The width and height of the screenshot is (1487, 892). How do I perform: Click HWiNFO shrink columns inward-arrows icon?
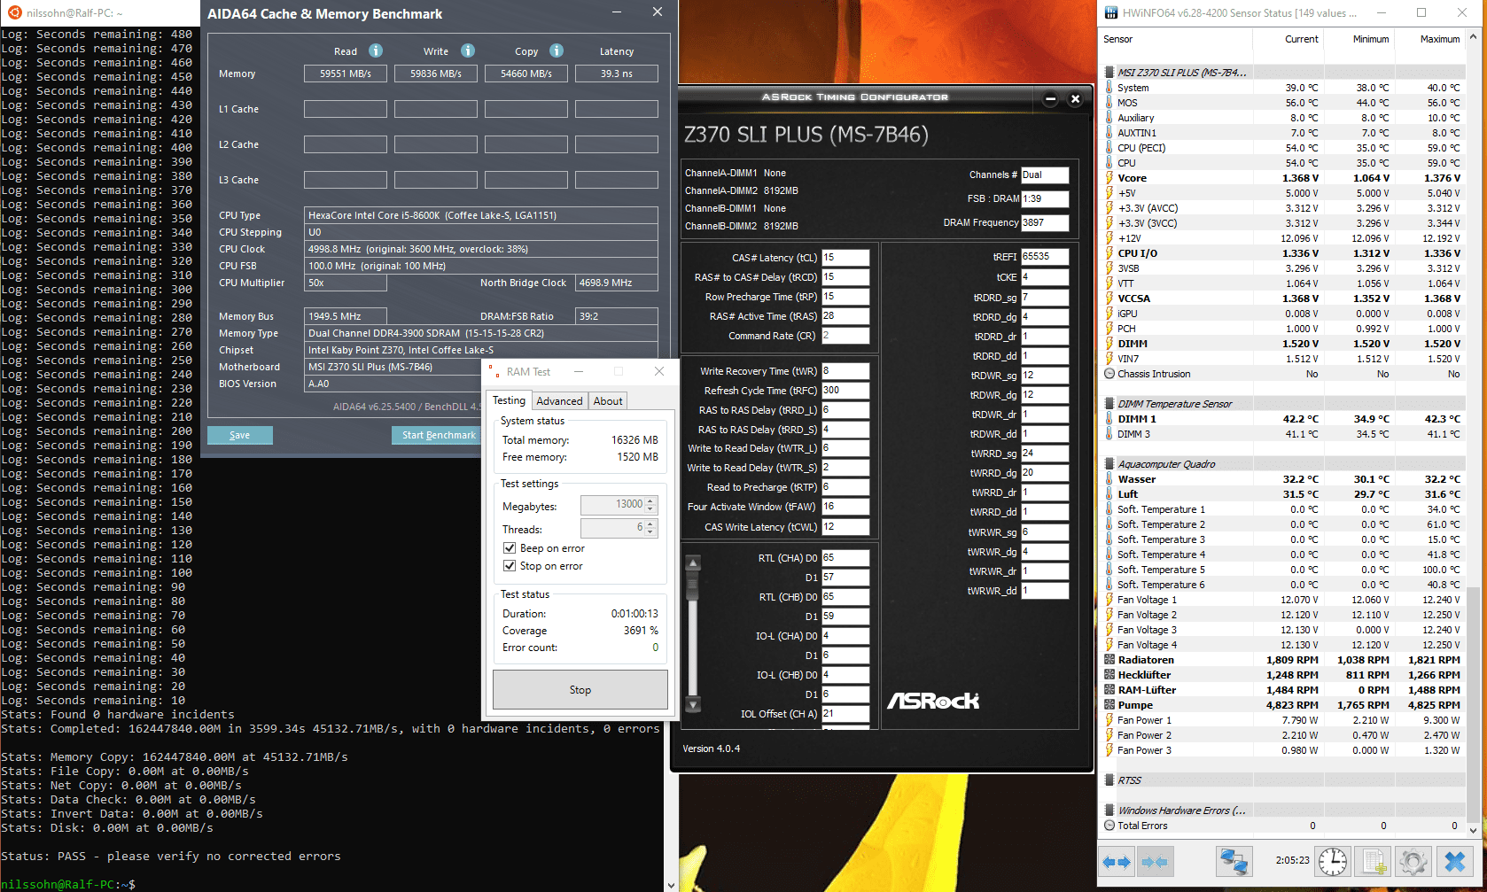pos(1155,862)
